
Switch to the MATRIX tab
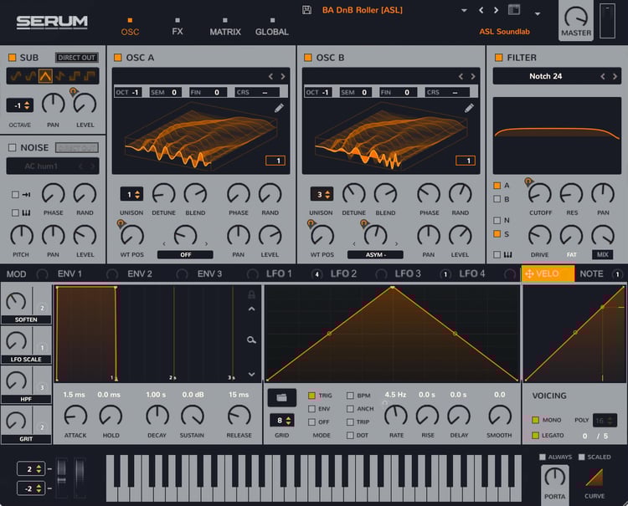[225, 32]
